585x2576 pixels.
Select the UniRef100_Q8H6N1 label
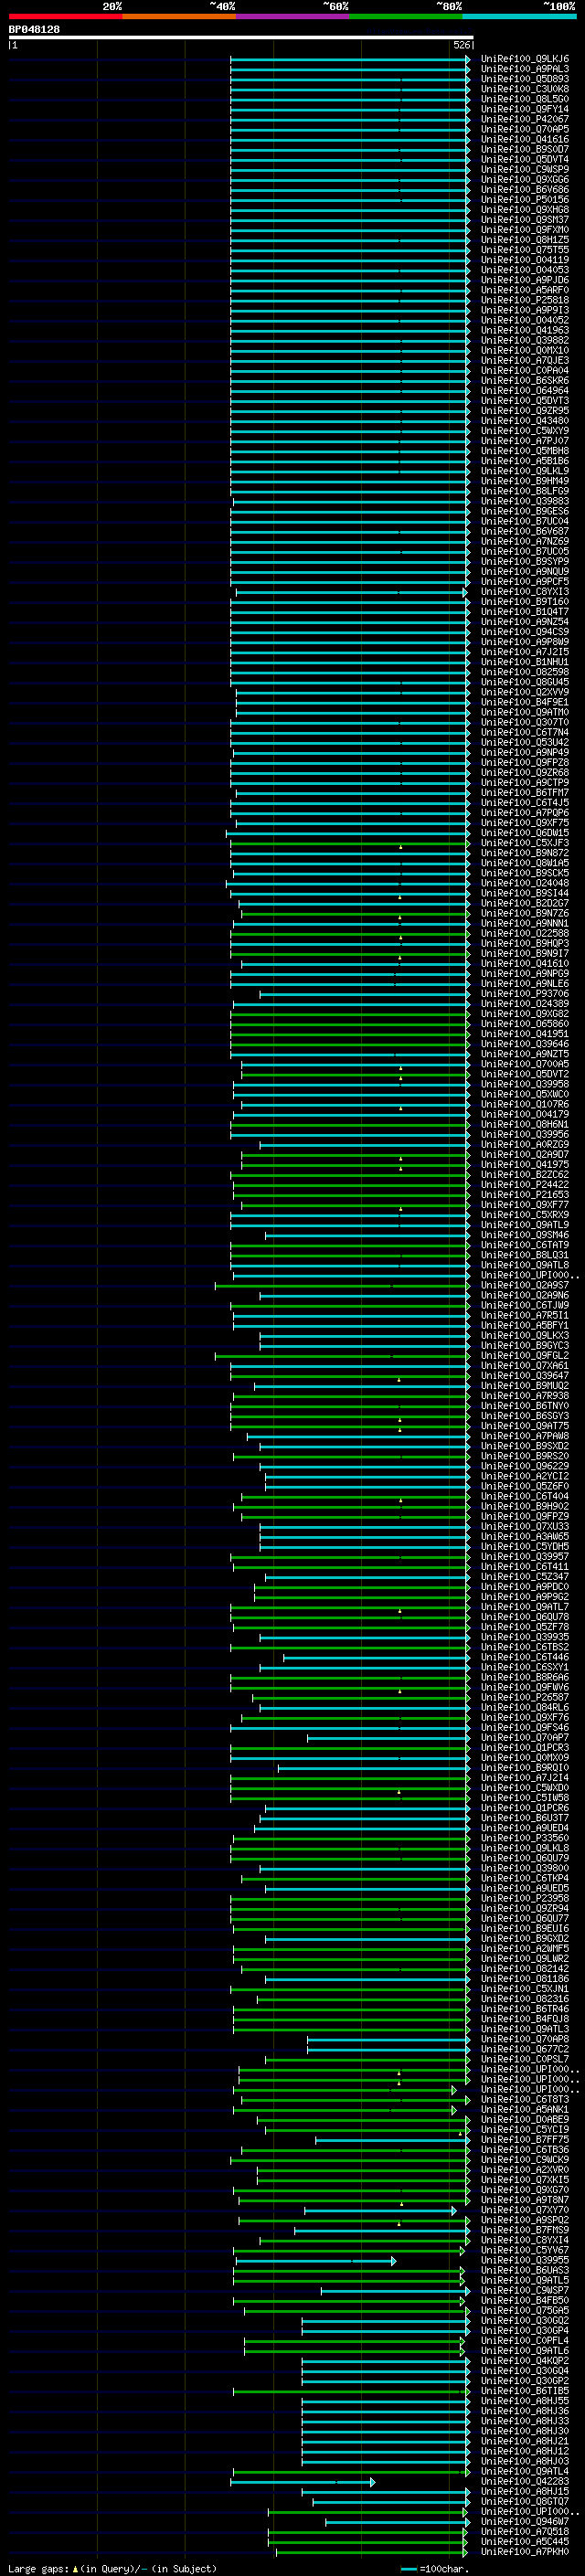525,1125
